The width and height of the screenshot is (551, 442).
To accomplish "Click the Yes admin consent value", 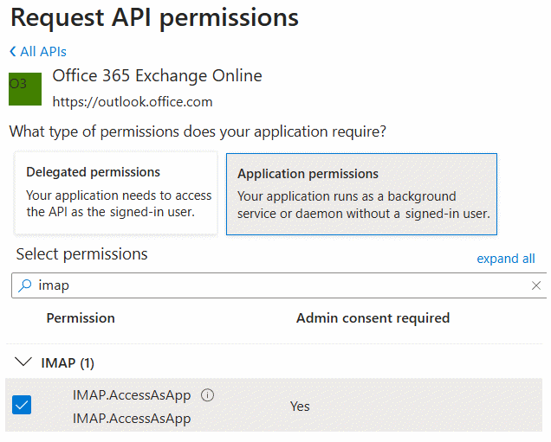I will point(300,407).
